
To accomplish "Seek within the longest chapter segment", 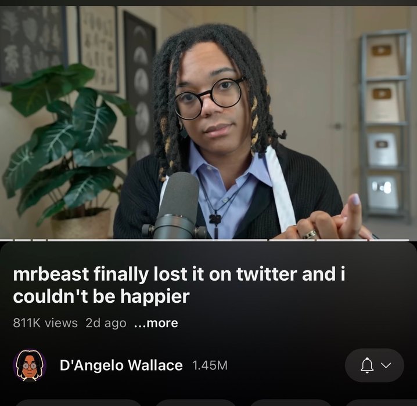I will (157, 240).
